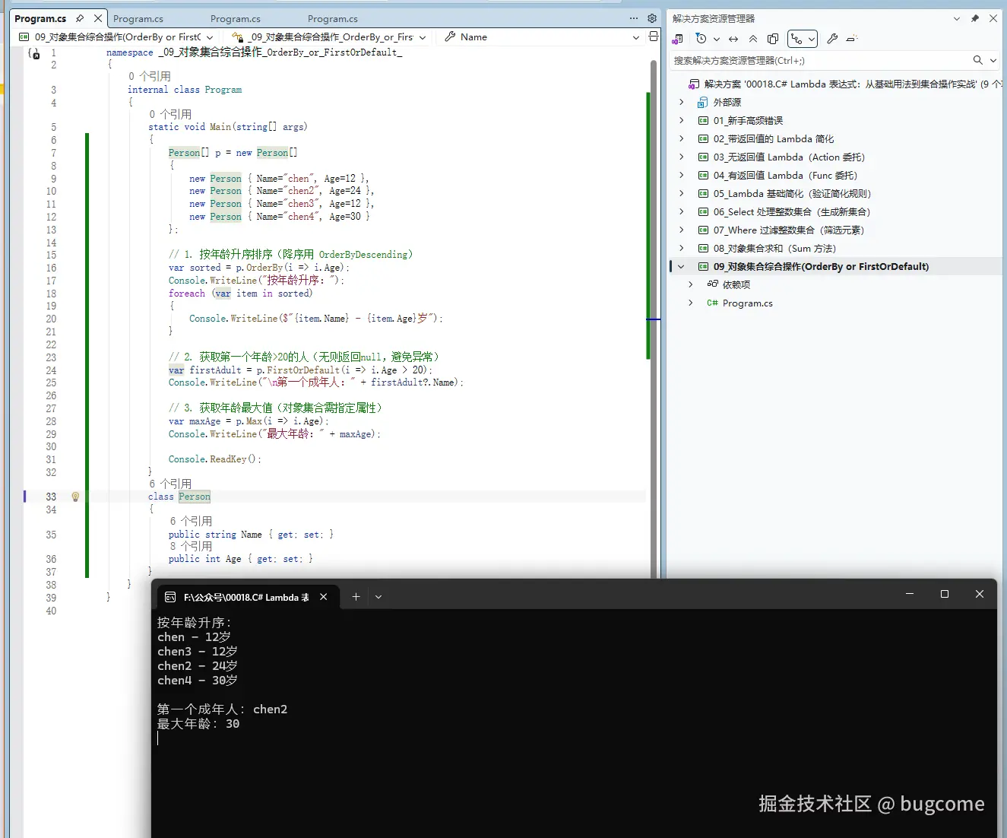Toggle the Solution Explorer auto-hide pin
Screen dimensions: 1007x838
click(975, 18)
